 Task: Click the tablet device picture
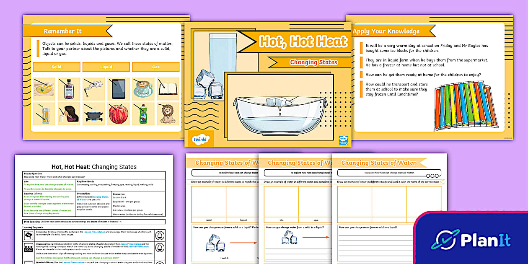118,89
